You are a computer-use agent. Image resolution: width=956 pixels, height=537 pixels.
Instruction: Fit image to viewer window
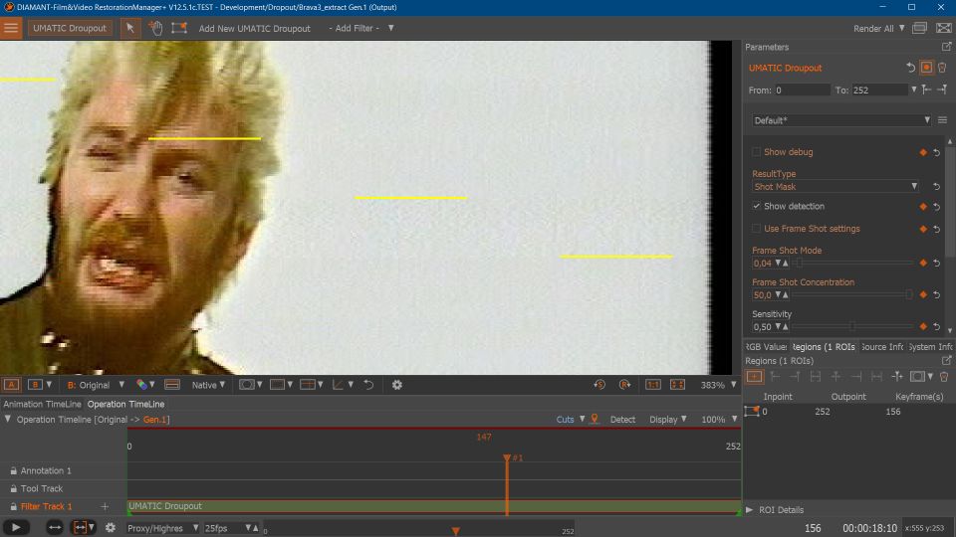point(677,385)
